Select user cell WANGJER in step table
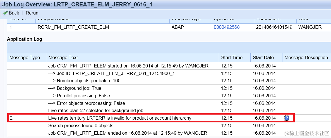331x138 pixels. coord(310,27)
